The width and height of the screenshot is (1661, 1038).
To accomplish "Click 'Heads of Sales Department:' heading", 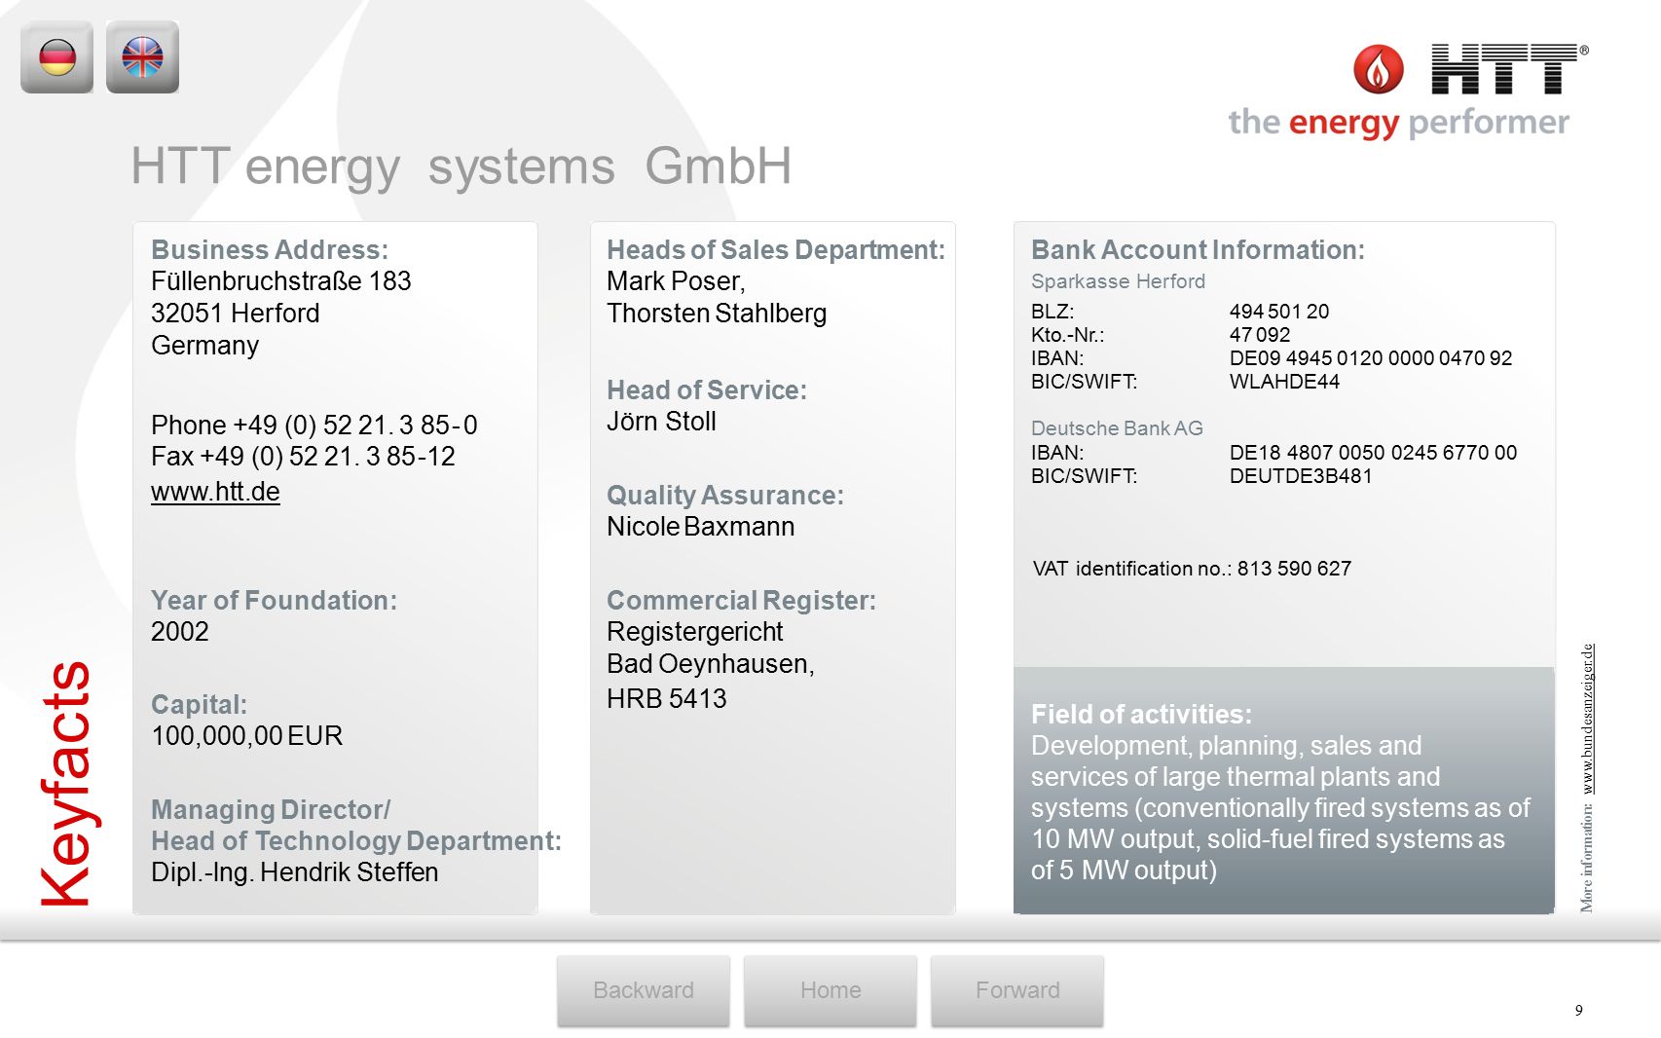I will point(776,250).
